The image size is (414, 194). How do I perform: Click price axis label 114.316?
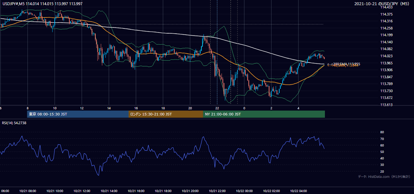(x=386, y=21)
